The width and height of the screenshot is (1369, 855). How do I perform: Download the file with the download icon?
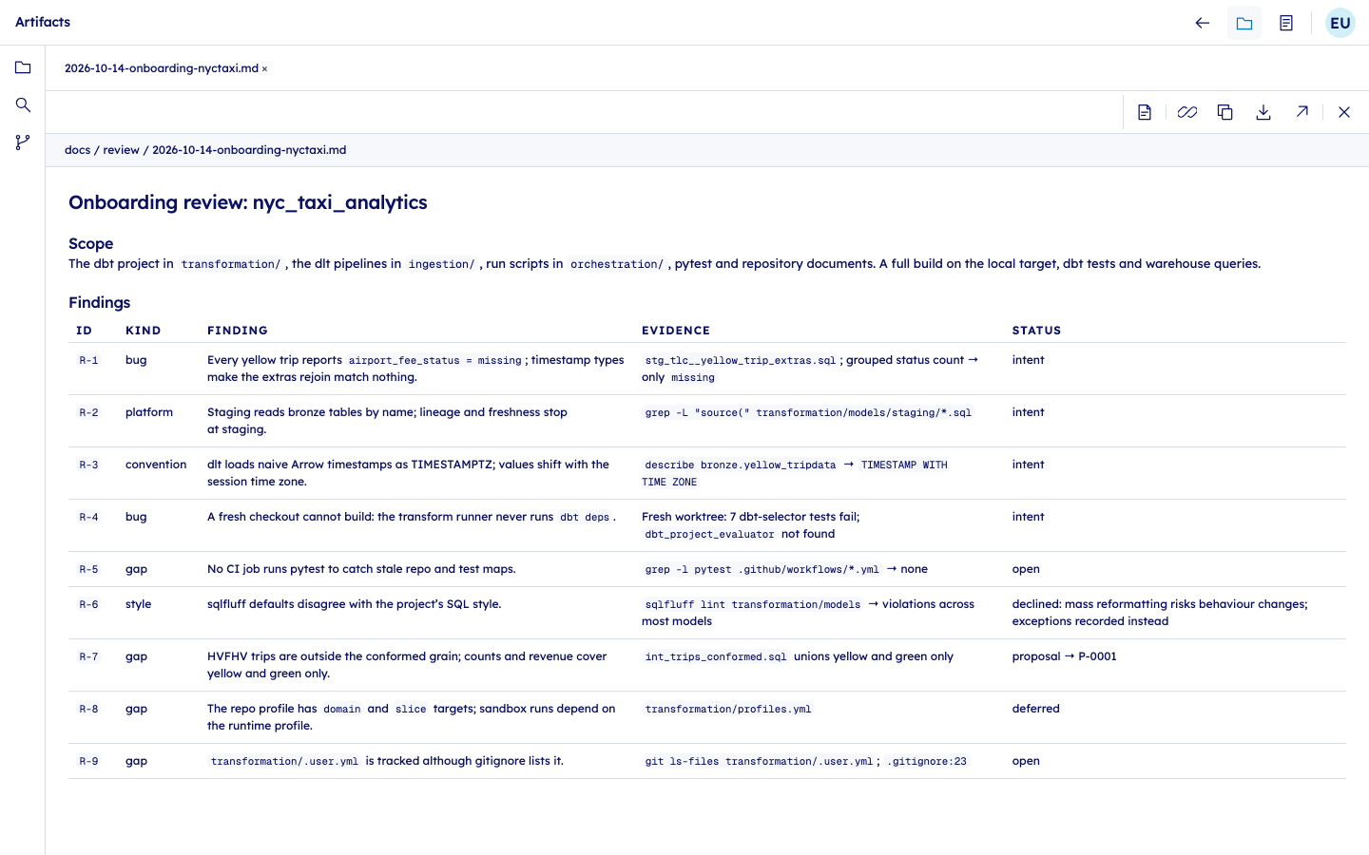1263,112
